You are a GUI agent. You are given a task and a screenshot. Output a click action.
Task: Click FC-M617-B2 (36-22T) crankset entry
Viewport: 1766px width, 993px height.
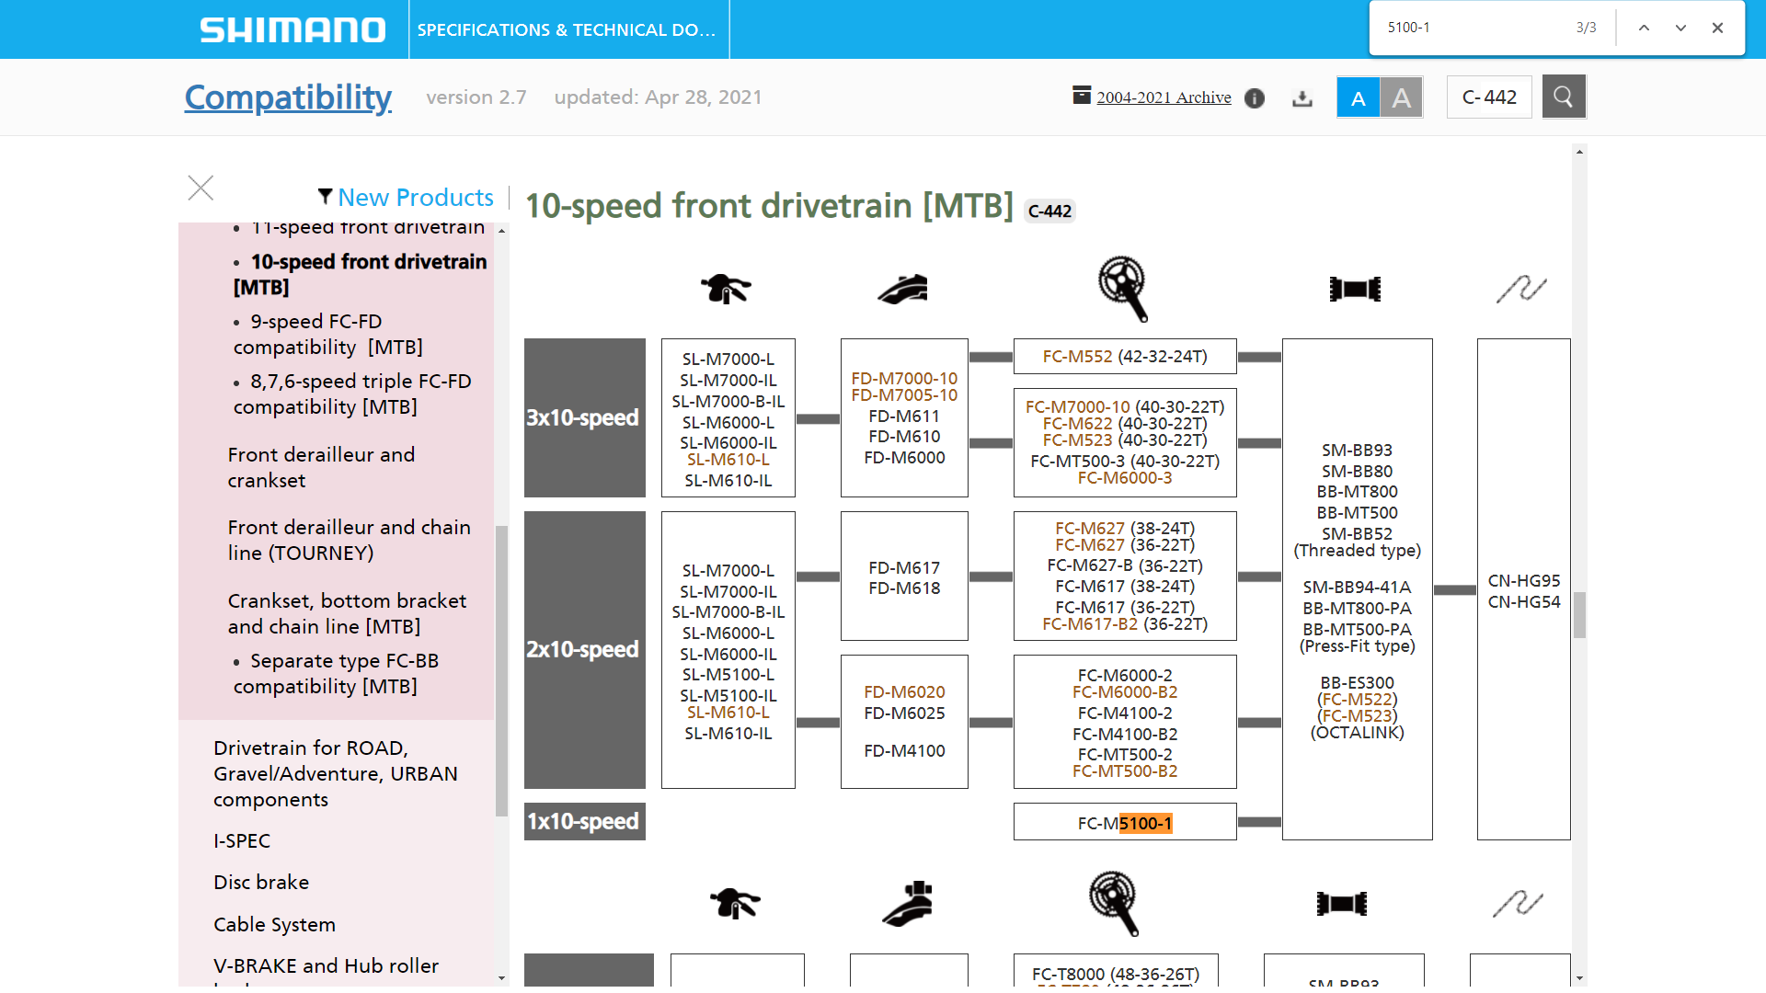1125,623
